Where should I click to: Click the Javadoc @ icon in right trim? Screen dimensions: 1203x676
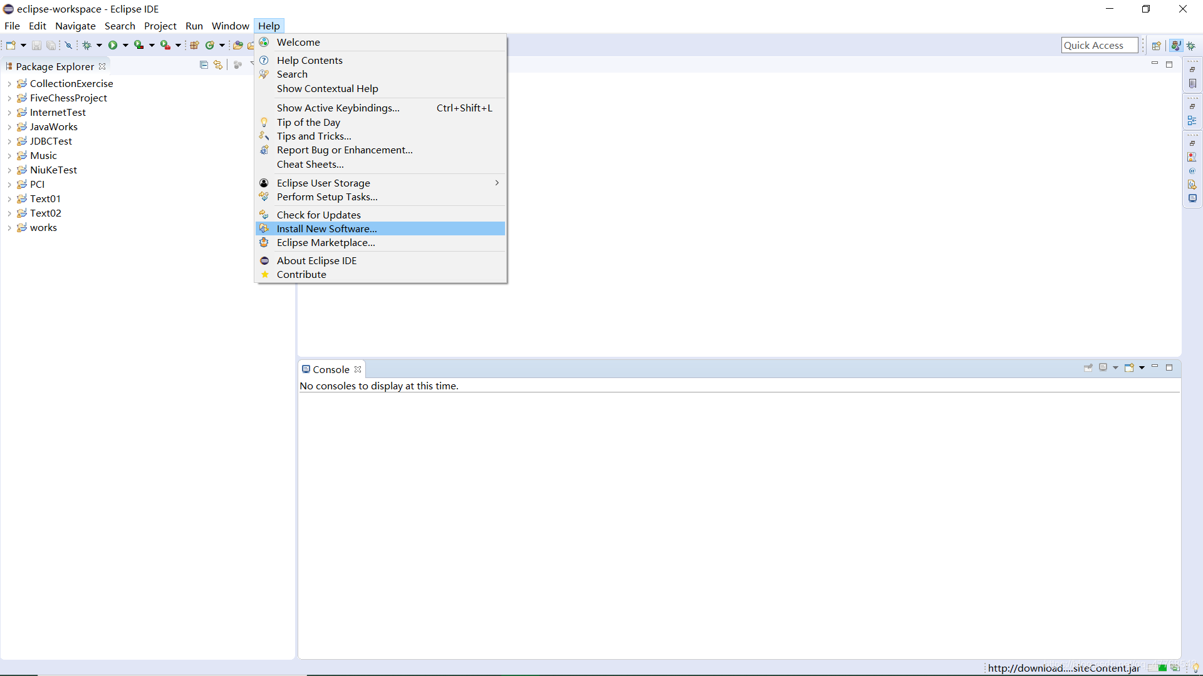point(1192,171)
